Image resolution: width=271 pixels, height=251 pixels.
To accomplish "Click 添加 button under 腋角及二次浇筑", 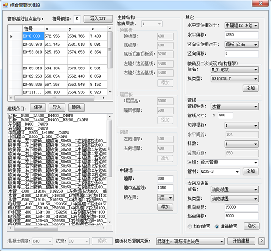I will [x=250, y=88].
